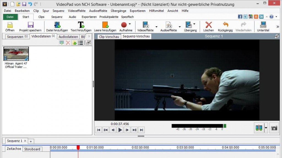Open the Audioeffekte dropdown arrow

tap(180, 27)
